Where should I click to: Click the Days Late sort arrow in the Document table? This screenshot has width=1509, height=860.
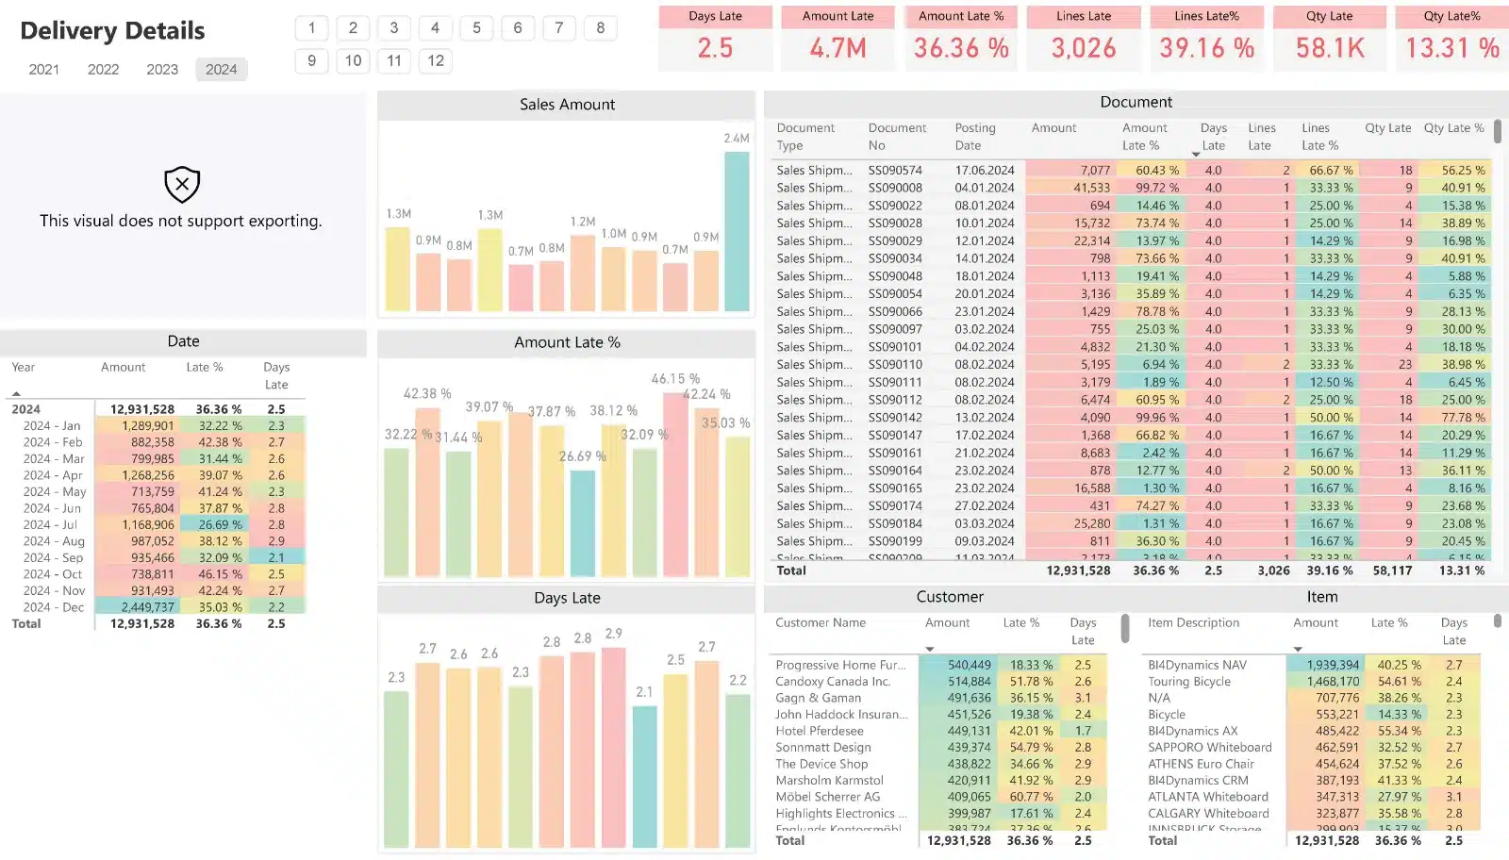pos(1196,154)
